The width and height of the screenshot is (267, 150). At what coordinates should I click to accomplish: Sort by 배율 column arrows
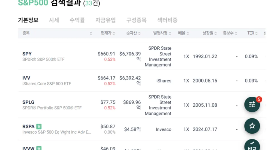point(188,33)
